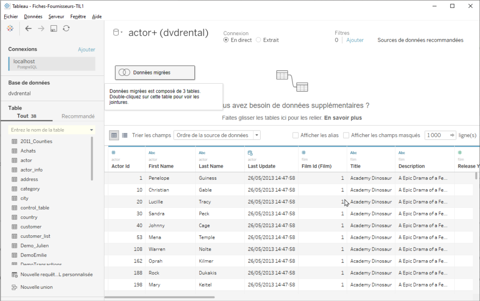Viewport: 480px width, 301px height.
Task: Click the actor_info table icon
Action: (x=15, y=169)
